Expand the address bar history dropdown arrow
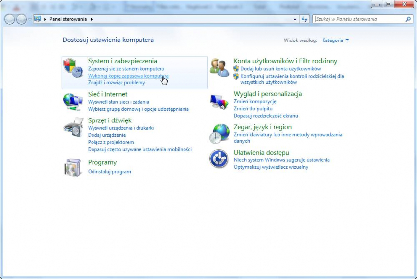The image size is (417, 279). point(295,19)
